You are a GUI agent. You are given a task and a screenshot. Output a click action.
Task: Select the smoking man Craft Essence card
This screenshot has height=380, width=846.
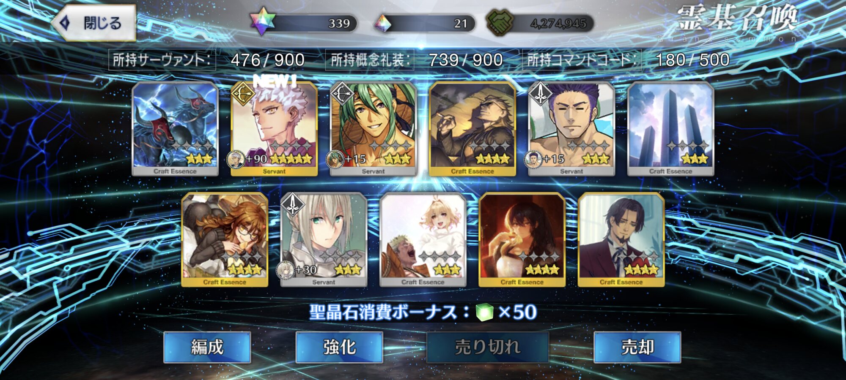(x=472, y=129)
